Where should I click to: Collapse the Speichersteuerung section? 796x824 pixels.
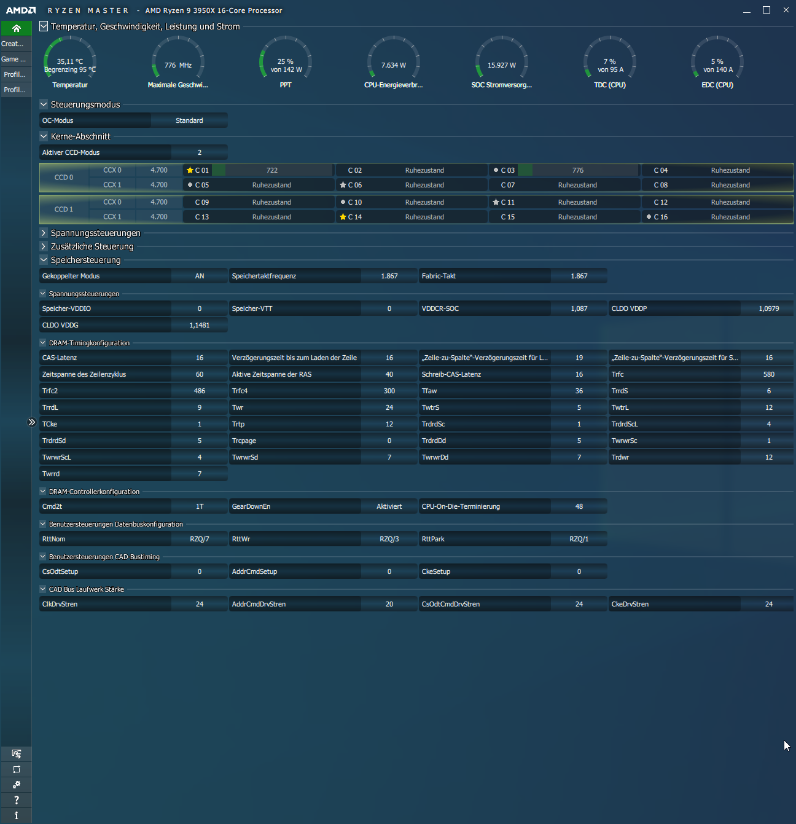pos(44,260)
